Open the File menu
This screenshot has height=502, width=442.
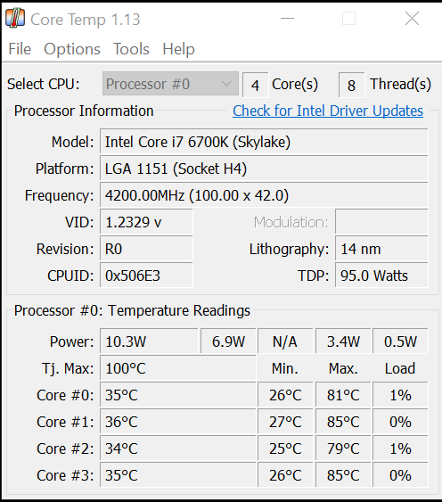[20, 49]
